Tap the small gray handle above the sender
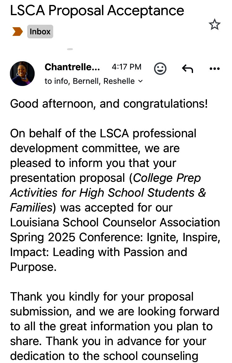The height and width of the screenshot is (363, 232). [x=70, y=49]
